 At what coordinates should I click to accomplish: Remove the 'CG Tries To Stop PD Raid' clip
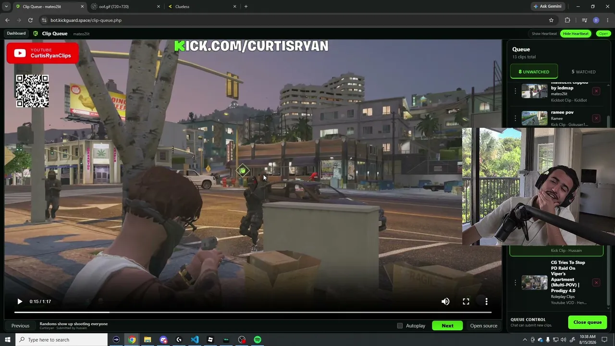[x=596, y=283]
